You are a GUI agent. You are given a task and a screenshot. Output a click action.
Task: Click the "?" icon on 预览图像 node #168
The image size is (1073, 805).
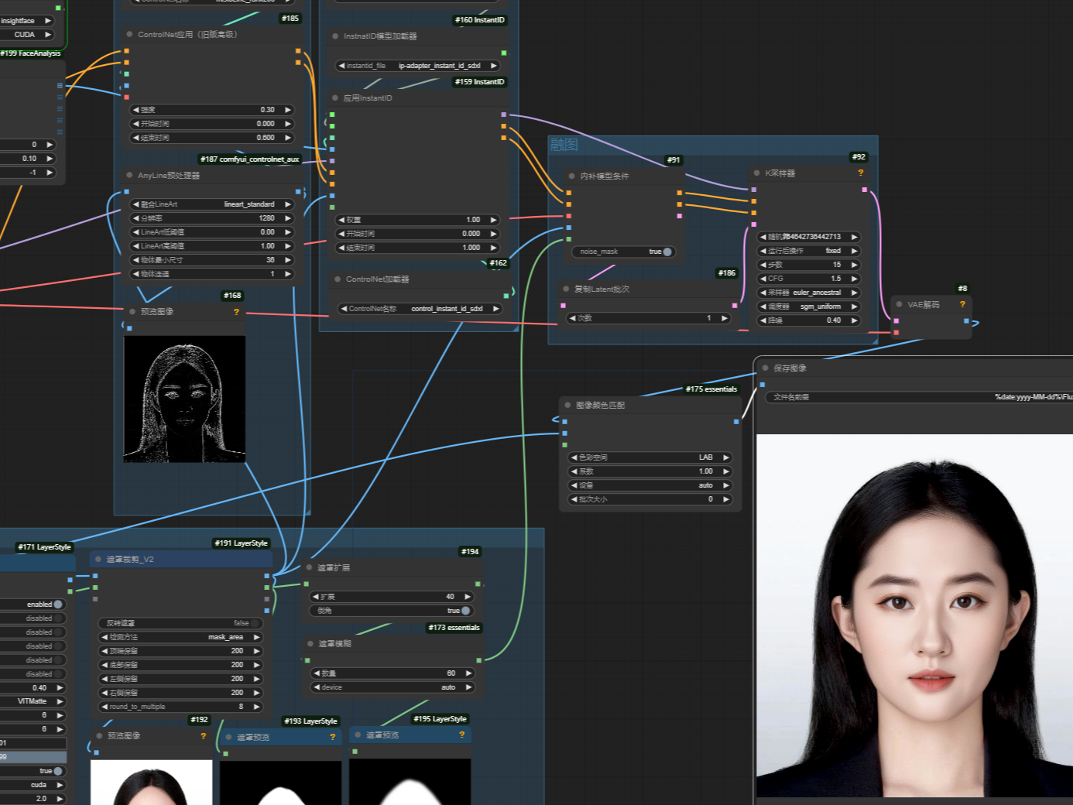click(236, 312)
